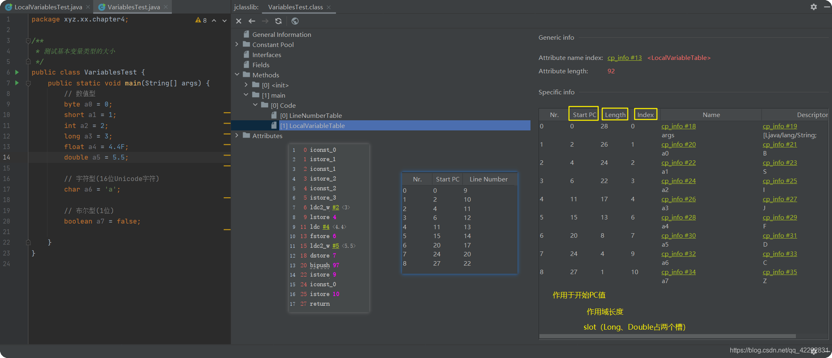Image resolution: width=832 pixels, height=358 pixels.
Task: Click the Index column header
Action: click(645, 115)
